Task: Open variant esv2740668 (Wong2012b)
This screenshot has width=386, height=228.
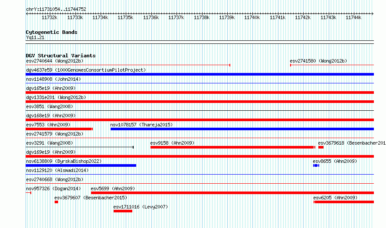Action: coord(55,179)
